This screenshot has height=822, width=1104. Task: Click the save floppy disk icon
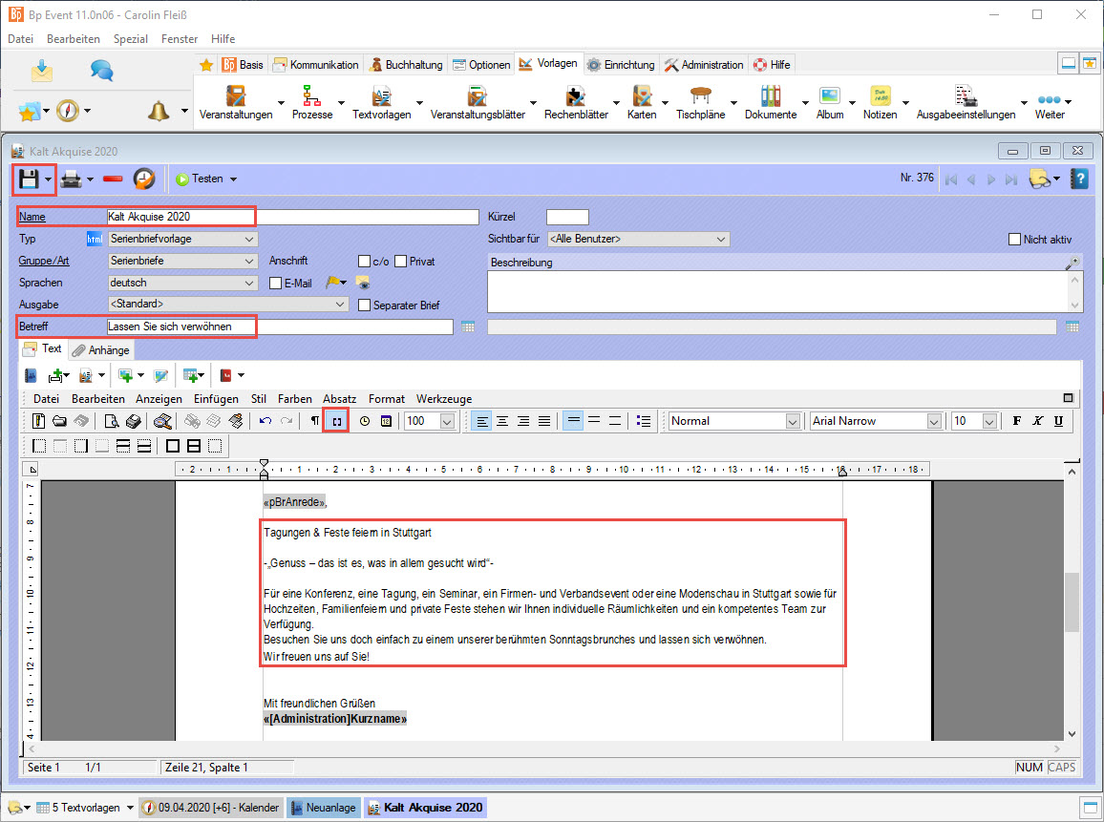pos(28,179)
